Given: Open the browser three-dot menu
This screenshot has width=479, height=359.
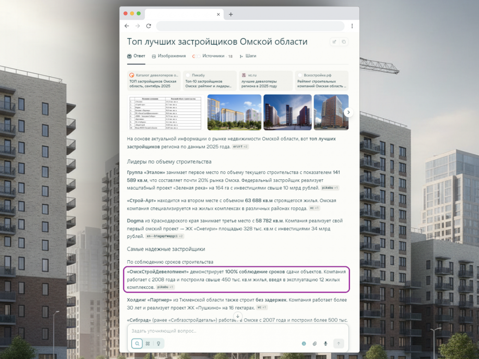Looking at the screenshot, I should click(352, 26).
